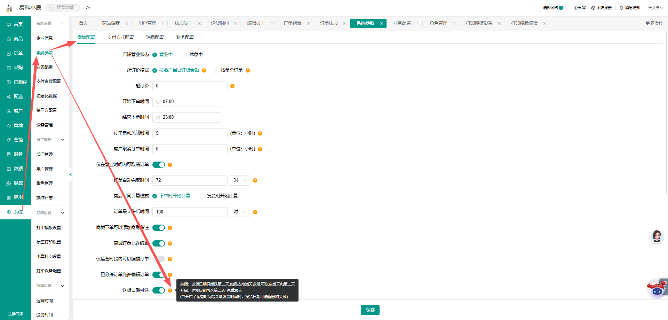Enable the 仅运营时段内可以编辑订单 switch
668x320 pixels.
click(159, 259)
